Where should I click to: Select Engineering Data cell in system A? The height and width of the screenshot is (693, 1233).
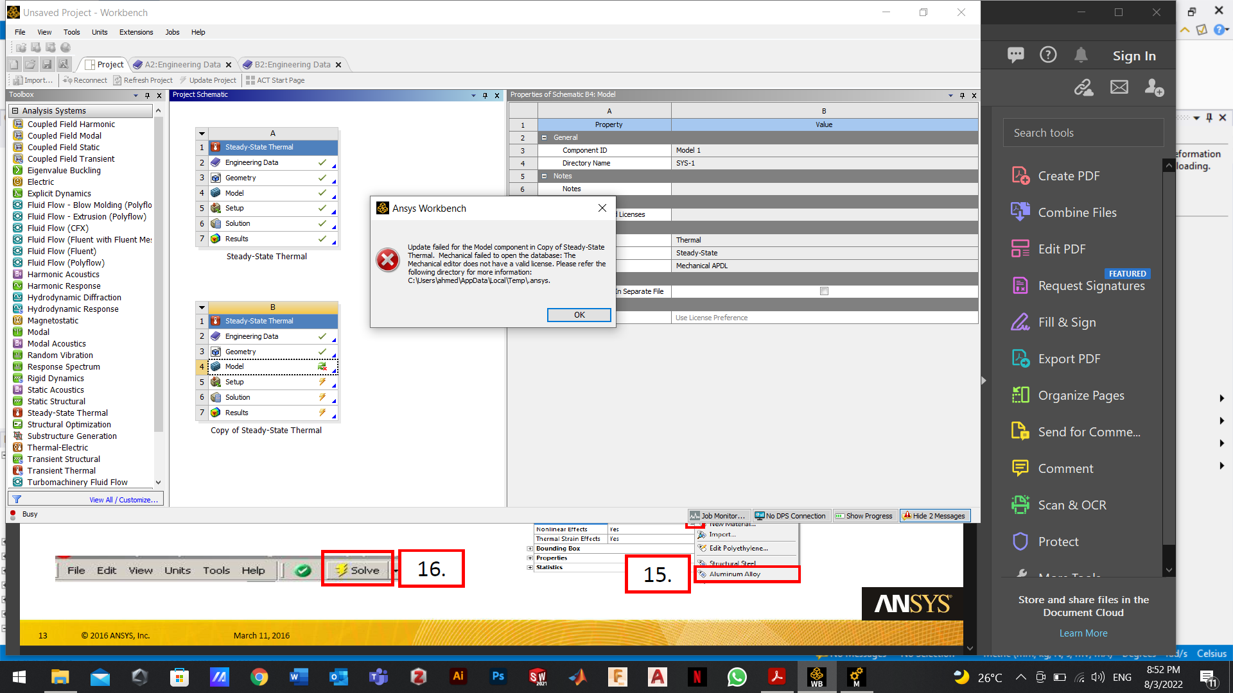point(273,163)
